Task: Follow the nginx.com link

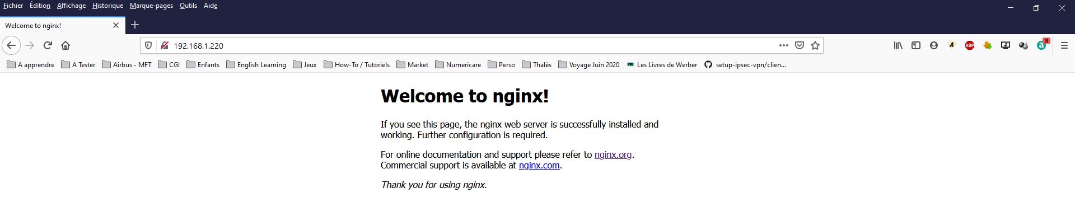Action: (x=539, y=165)
